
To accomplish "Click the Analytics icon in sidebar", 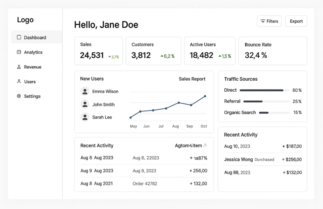I will pos(19,52).
